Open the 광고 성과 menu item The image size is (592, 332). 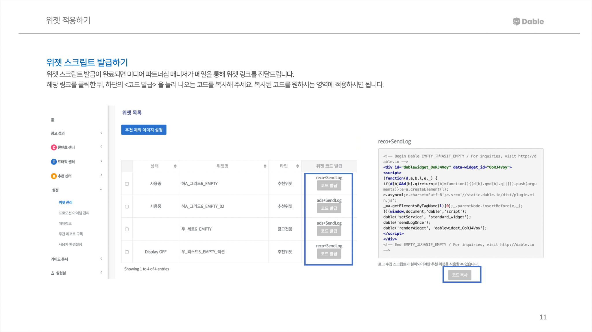click(58, 133)
